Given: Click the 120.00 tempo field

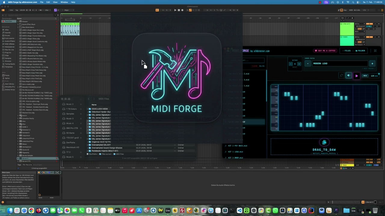Looking at the screenshot, I should coord(23,10).
